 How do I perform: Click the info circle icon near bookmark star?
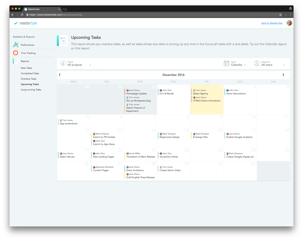tap(286, 15)
